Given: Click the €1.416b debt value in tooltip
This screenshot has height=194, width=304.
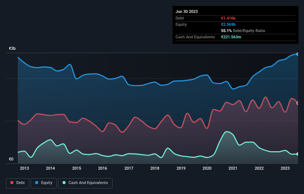Looking at the screenshot, I should [x=228, y=18].
